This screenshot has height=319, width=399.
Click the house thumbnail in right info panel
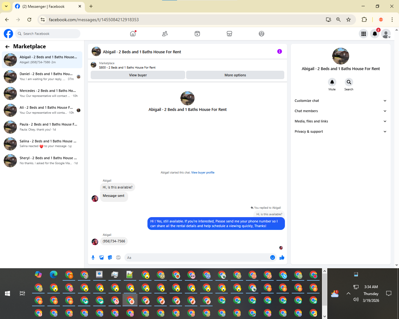click(x=340, y=56)
